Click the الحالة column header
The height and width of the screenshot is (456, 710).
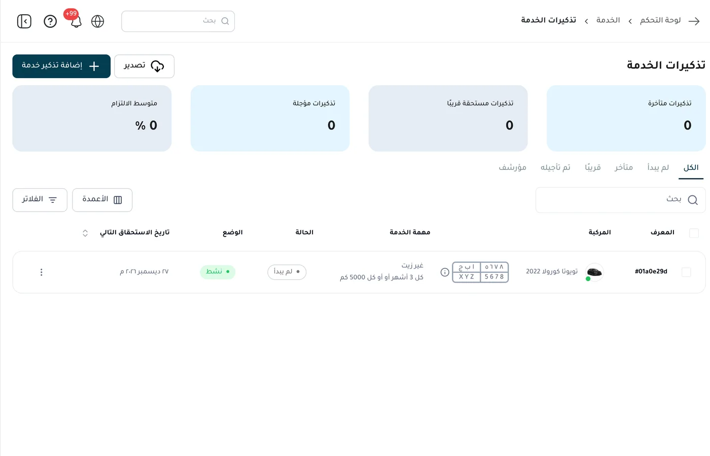coord(304,233)
